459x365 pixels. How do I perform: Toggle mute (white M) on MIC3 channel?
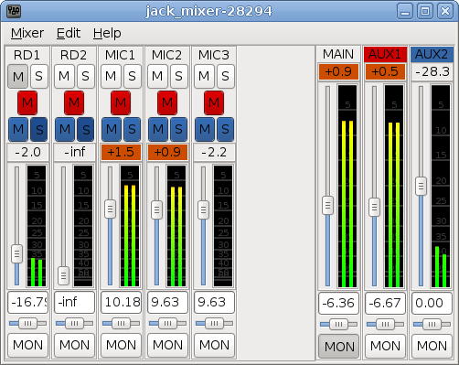[204, 76]
